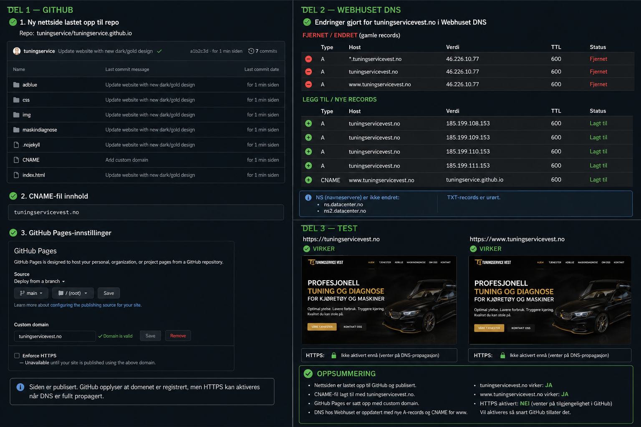Toggle the Enforce HTTPS checkbox
Image resolution: width=641 pixels, height=427 pixels.
click(17, 356)
